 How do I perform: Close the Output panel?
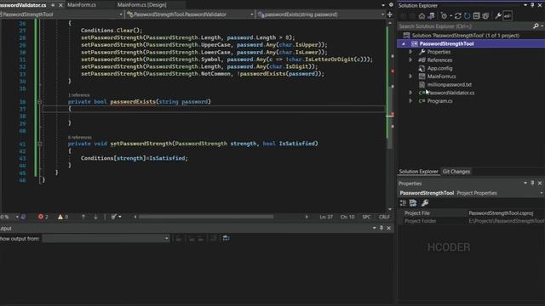coord(388,228)
